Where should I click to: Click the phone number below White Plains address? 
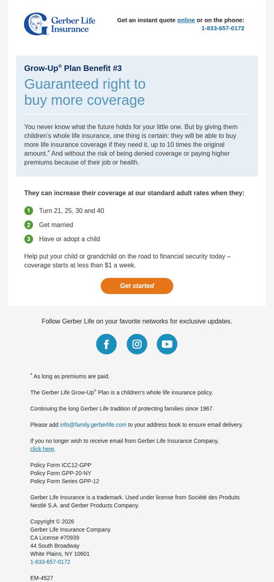[50, 562]
